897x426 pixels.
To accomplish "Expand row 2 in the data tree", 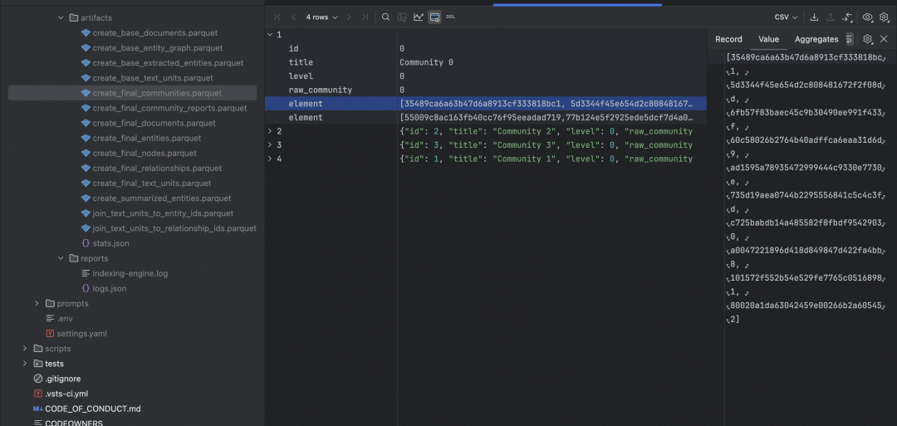I will click(x=268, y=131).
